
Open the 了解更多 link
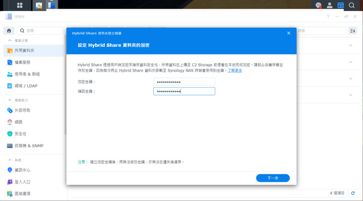point(235,71)
